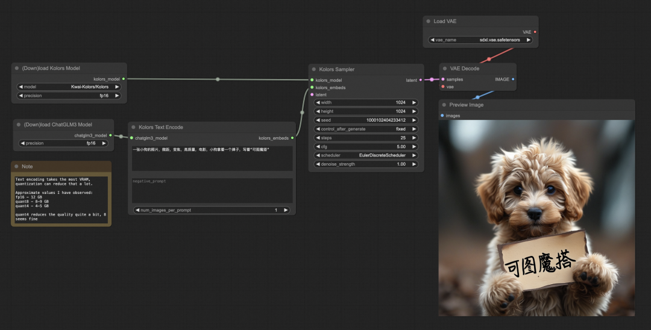The height and width of the screenshot is (330, 651).
Task: Decrease denoise_strength using its left arrow
Action: point(318,164)
